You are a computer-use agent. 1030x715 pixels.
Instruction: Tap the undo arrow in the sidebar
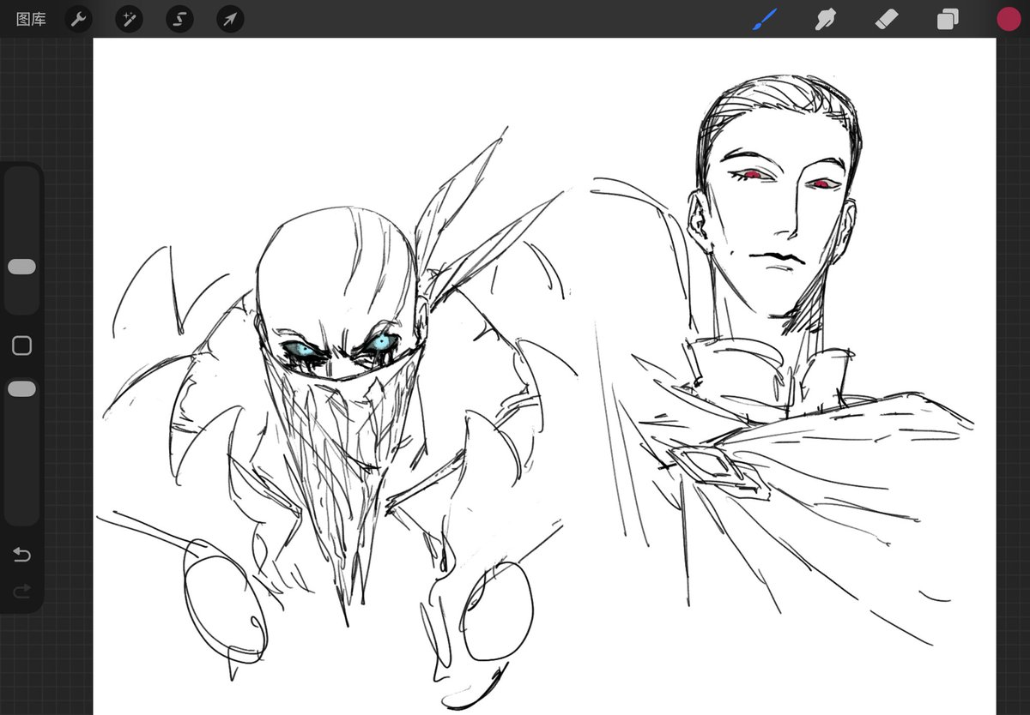point(21,555)
